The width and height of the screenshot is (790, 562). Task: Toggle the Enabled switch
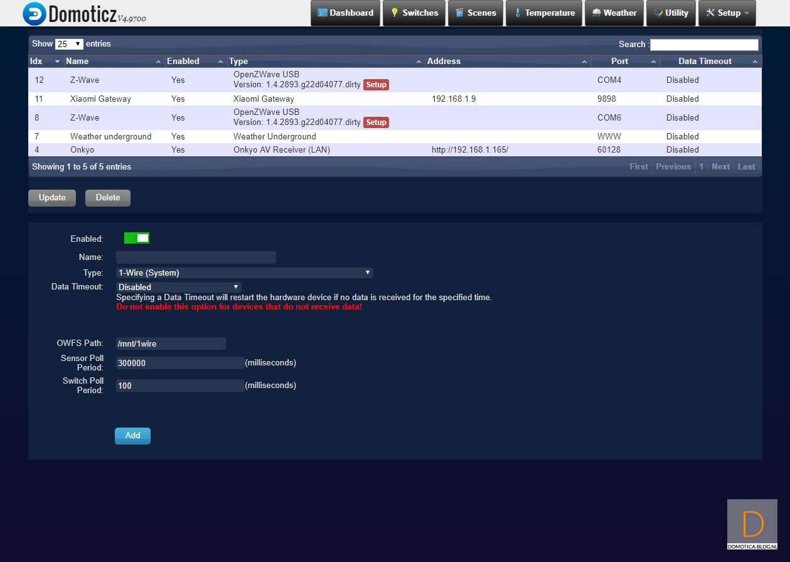pyautogui.click(x=137, y=238)
